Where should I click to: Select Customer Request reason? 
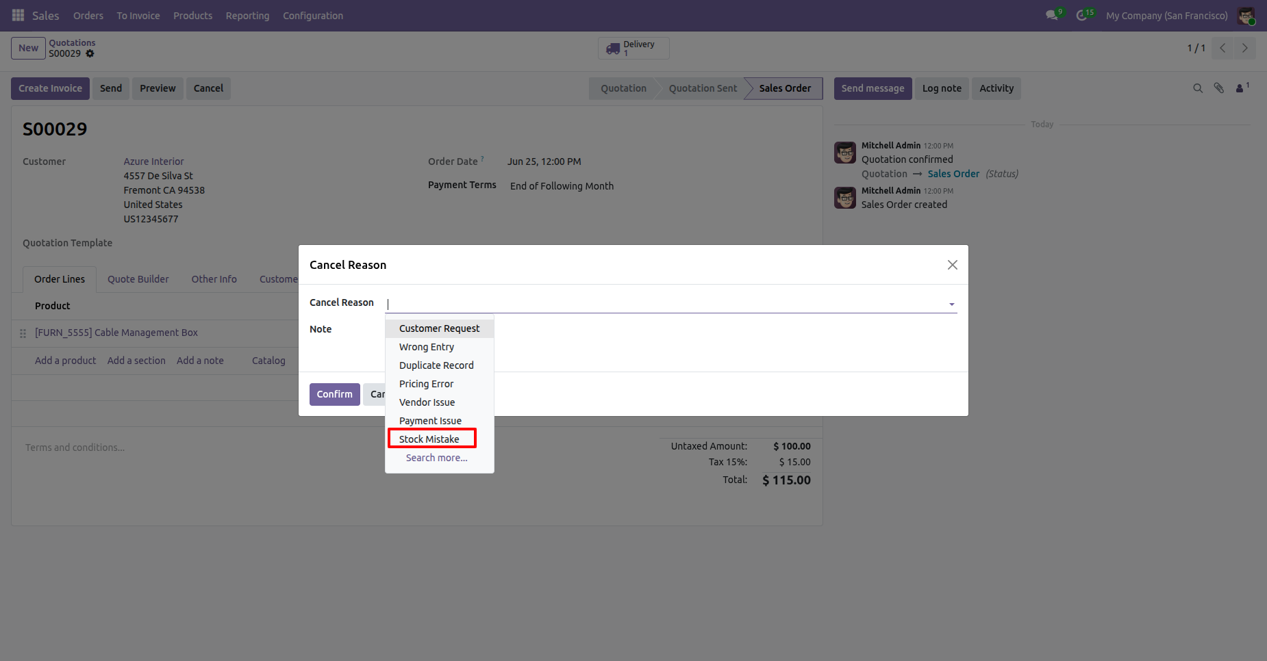pos(440,328)
